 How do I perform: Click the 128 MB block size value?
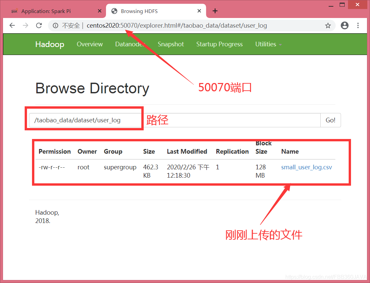point(261,171)
